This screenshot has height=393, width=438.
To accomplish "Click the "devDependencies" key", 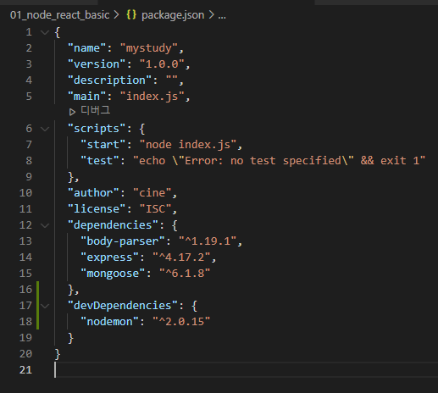I will tap(123, 306).
